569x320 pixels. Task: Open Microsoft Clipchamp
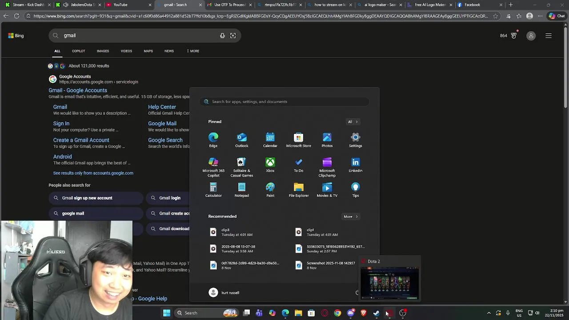click(327, 167)
